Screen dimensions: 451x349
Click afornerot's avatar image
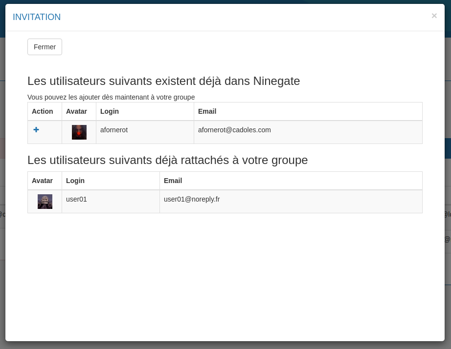pyautogui.click(x=79, y=132)
